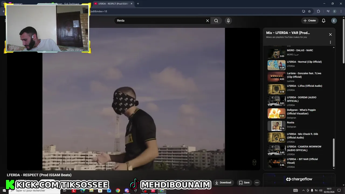
Task: Open LFERDA - Normal (Clip Officiel) thumbnail
Action: tap(276, 65)
